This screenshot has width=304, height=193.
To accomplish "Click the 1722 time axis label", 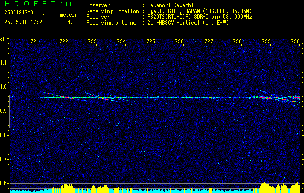I will coord(63,41).
